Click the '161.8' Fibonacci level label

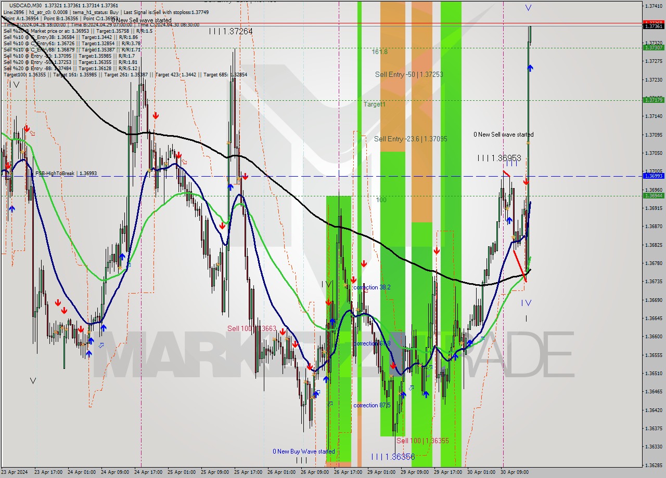pos(379,52)
